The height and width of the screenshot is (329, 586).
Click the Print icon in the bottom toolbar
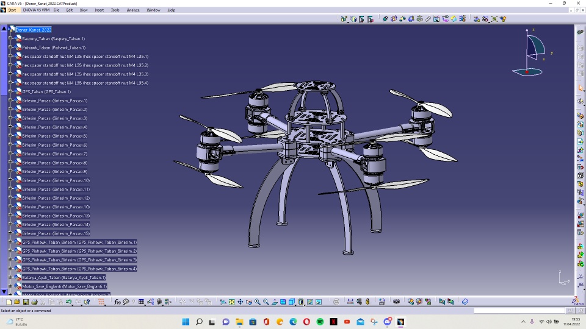(34, 302)
